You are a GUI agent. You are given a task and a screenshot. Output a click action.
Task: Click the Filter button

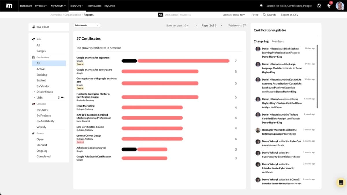tap(255, 15)
